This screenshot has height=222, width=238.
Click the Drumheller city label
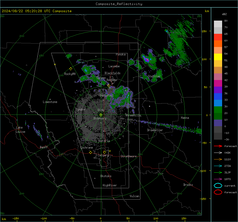pos(155,130)
